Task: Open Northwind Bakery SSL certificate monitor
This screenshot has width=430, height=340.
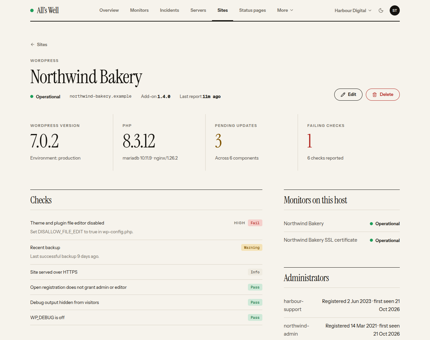Action: pos(320,240)
